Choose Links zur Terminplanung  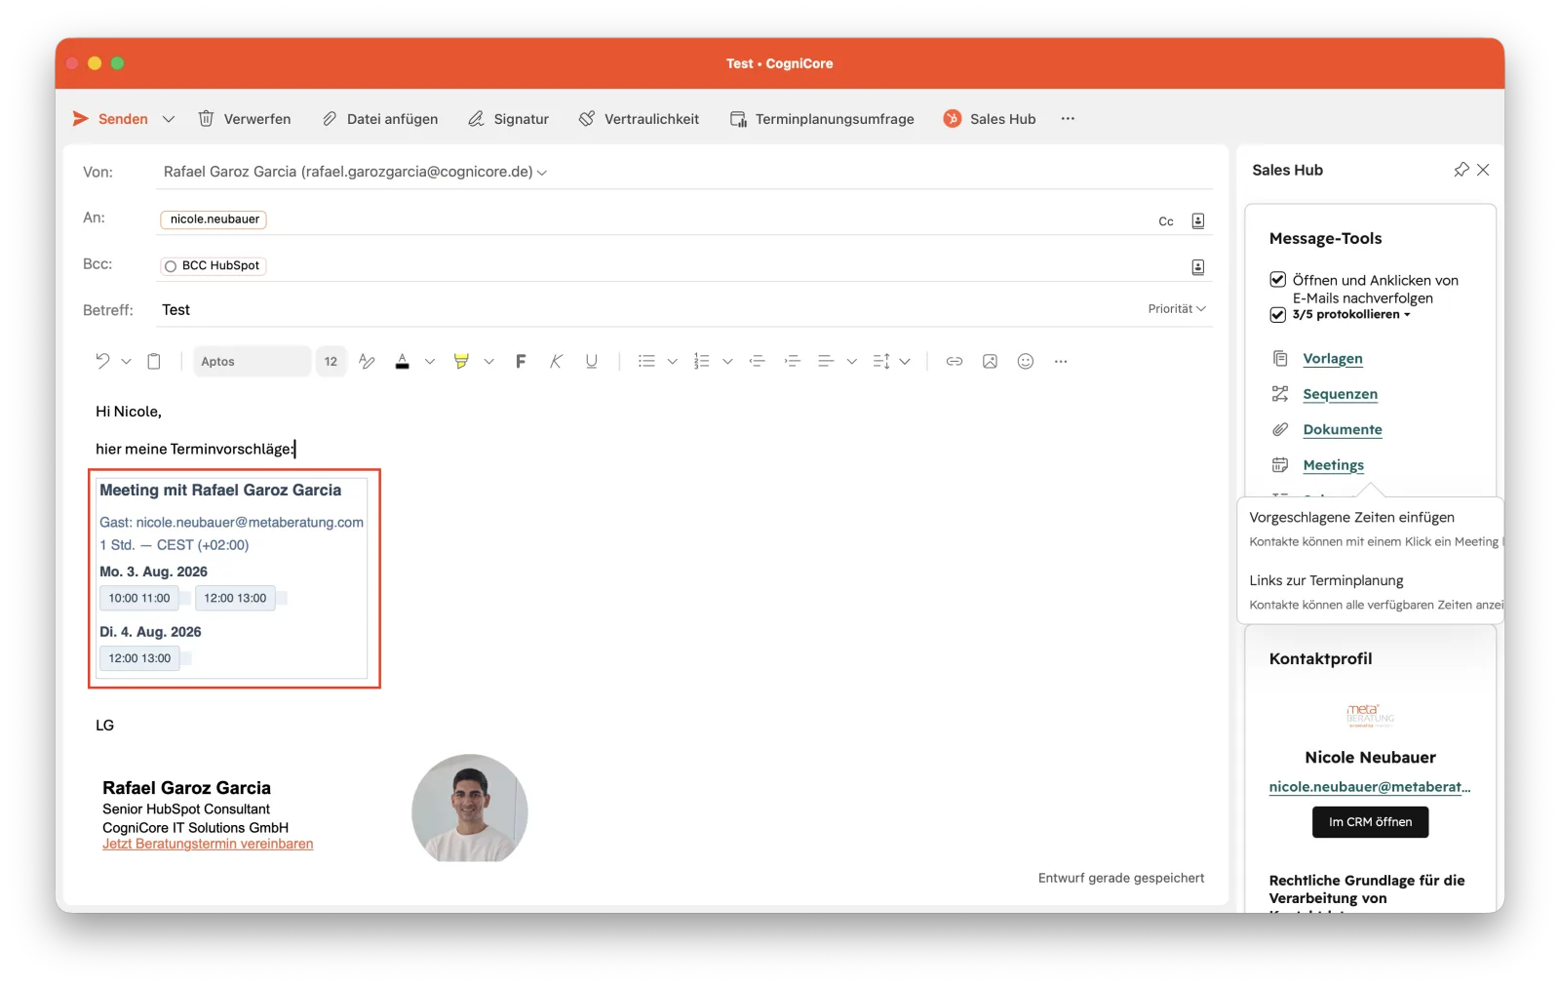(x=1327, y=580)
